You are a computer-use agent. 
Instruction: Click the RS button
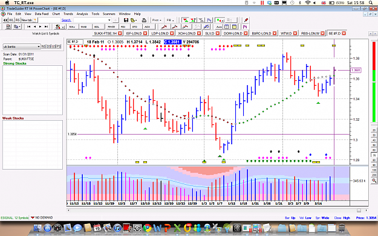[18, 20]
